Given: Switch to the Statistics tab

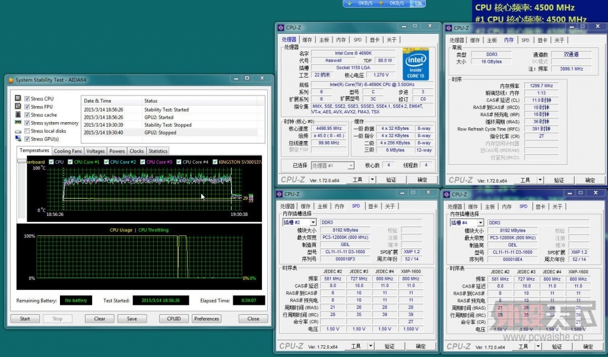Looking at the screenshot, I should coord(158,151).
